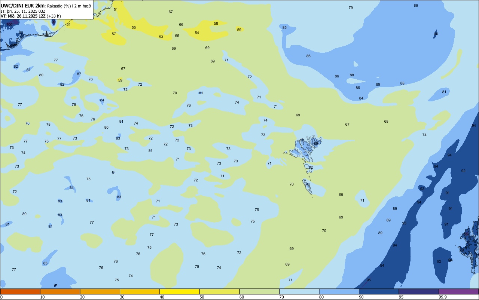Viewport: 479px width, 300px height.
Task: Pick the 80–90 medium blue legend swatch
Action: pos(339,291)
